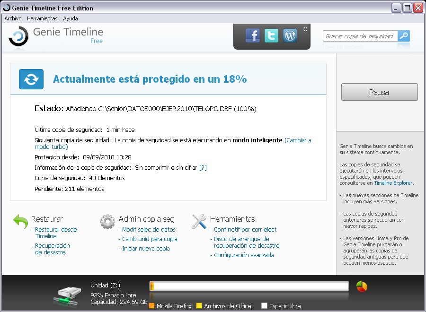Open the Timeline Explorer link
Screen dimensions: 426x312
[393, 183]
